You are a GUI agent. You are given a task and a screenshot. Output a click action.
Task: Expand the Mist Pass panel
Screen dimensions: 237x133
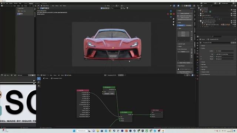(x=203, y=64)
